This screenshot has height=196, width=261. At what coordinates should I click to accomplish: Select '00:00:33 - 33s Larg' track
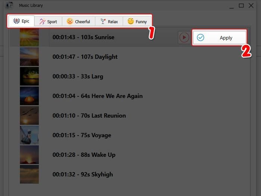[78, 77]
